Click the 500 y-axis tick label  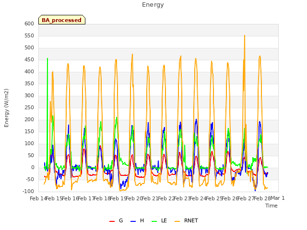click(x=29, y=48)
